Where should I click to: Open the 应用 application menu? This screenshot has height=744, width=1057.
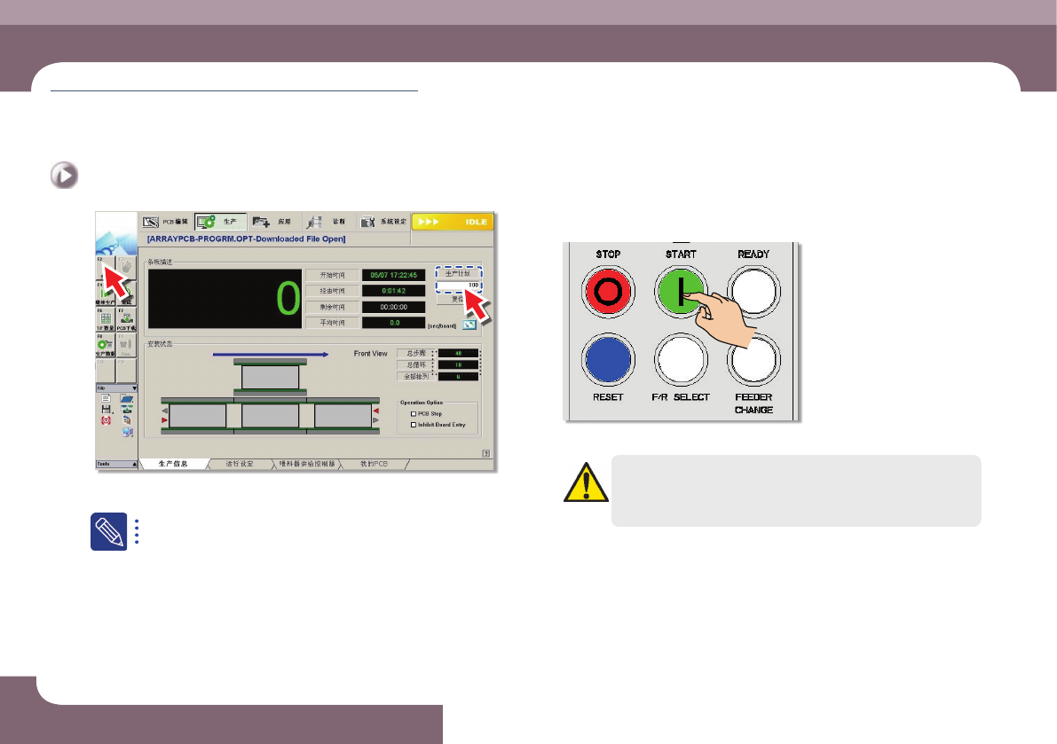[273, 222]
